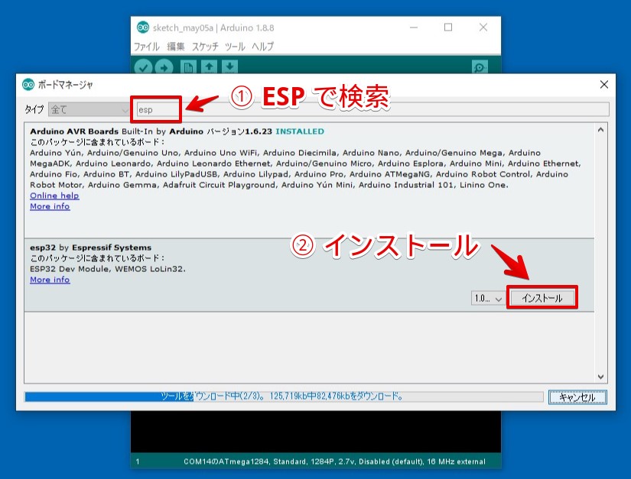631x479 pixels.
Task: Click the Arduino logo in main window title bar
Action: click(x=142, y=28)
